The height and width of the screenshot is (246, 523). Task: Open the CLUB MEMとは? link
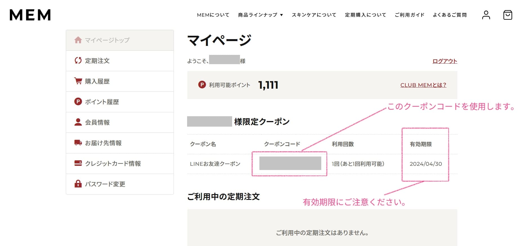[x=423, y=85]
